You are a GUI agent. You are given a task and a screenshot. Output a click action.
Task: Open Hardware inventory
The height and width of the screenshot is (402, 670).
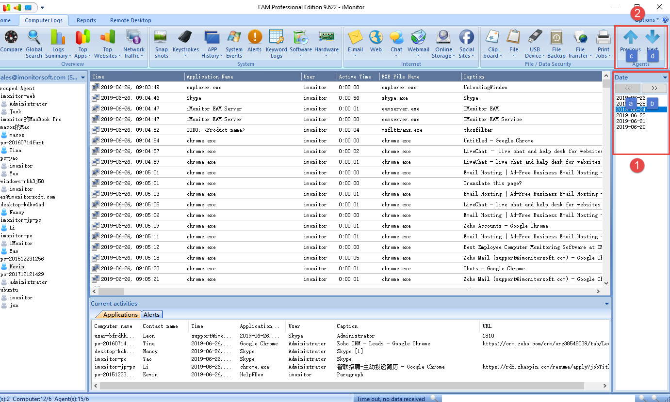click(327, 44)
